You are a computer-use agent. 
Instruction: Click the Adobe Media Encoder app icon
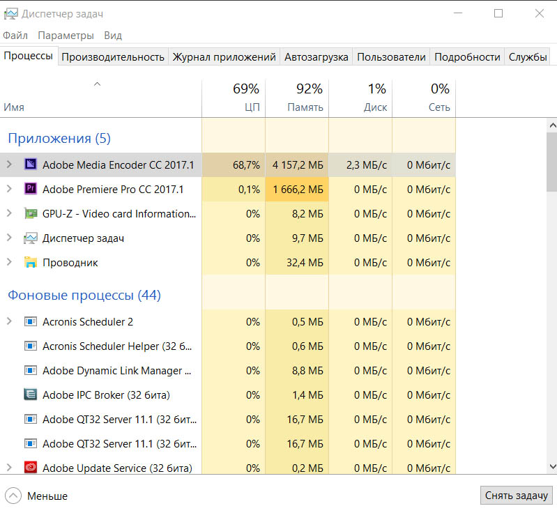click(31, 164)
